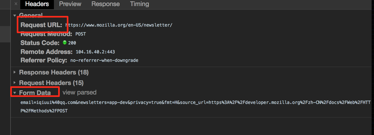Click the Status Code label
The image size is (374, 135).
point(40,43)
